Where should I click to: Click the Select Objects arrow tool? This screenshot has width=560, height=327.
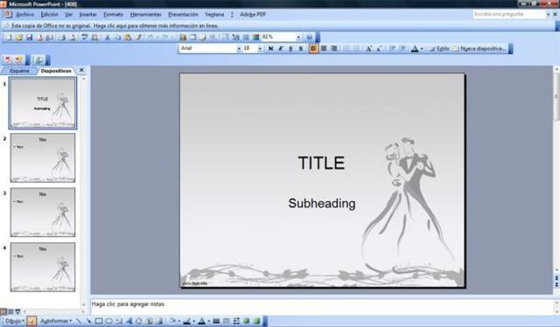(31, 321)
